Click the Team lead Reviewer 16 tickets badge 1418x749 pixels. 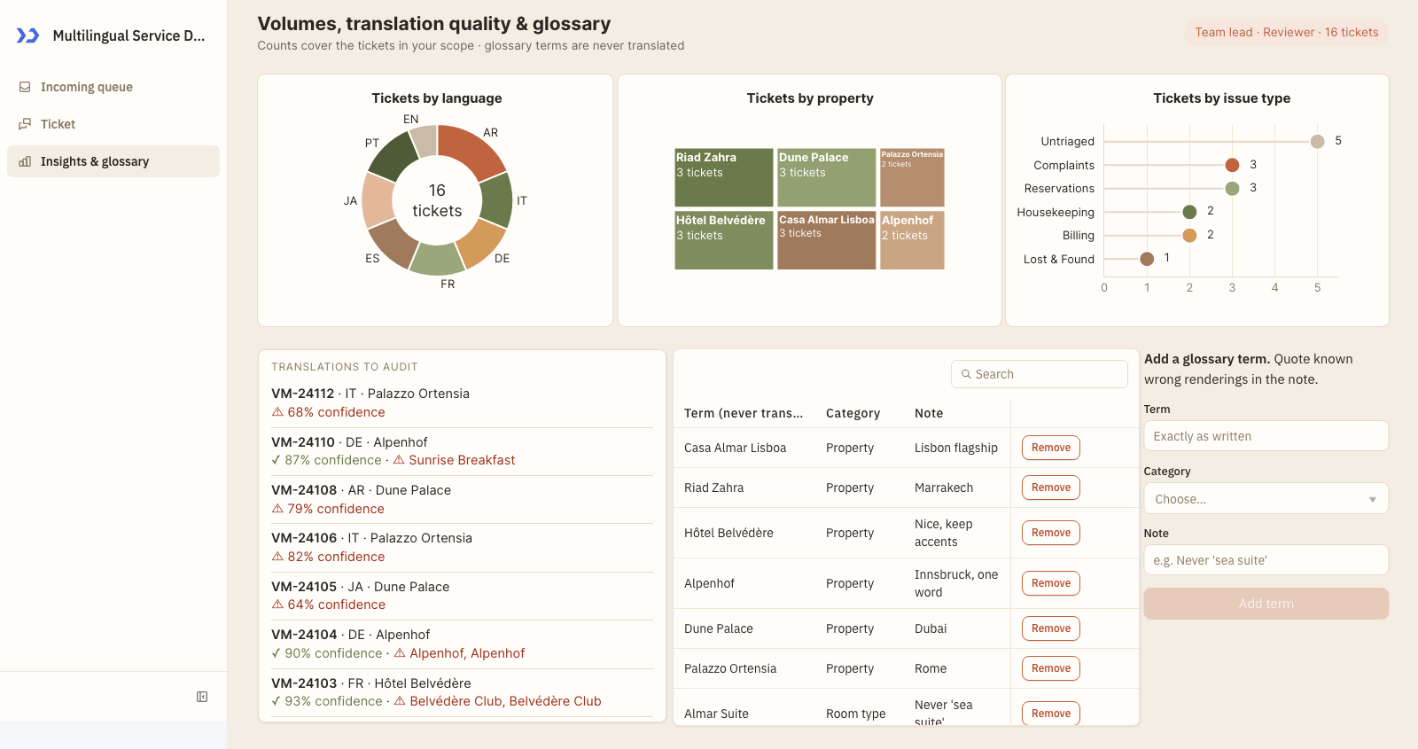coord(1287,33)
